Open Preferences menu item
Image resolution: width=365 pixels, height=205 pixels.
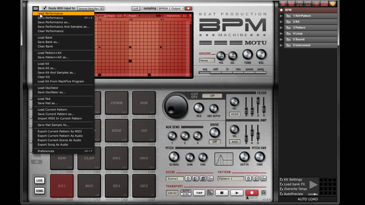(63, 151)
